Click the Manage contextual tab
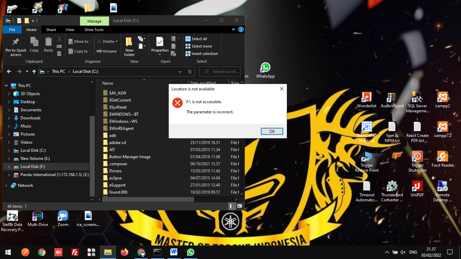Viewport: 461px width, 259px height. point(94,21)
